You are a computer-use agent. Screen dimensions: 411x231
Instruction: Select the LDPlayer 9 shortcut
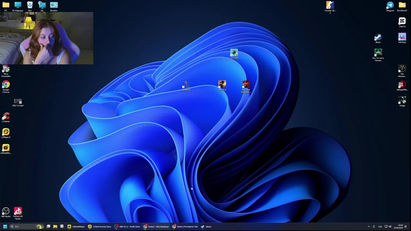[x=6, y=133]
